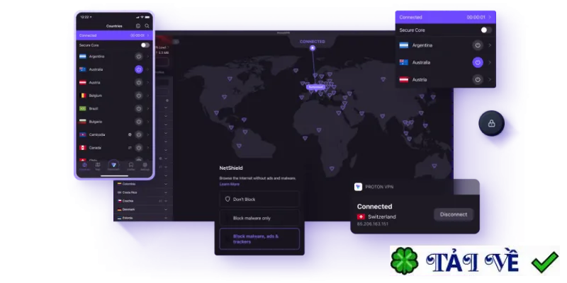Image resolution: width=567 pixels, height=283 pixels.
Task: Click the South Africa server marker on map
Action: (332, 168)
